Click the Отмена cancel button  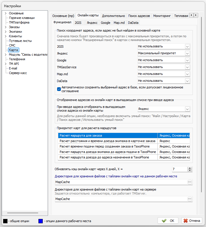(192, 221)
